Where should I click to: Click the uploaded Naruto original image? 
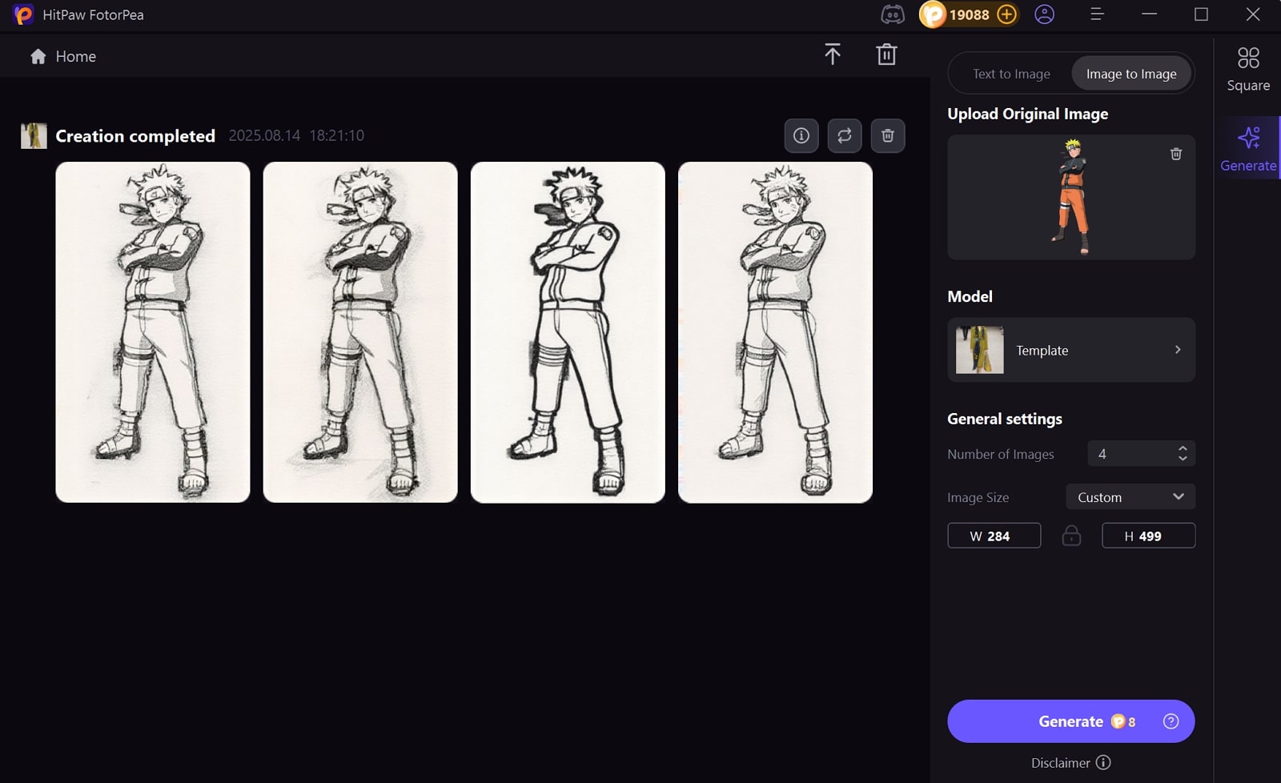tap(1073, 196)
